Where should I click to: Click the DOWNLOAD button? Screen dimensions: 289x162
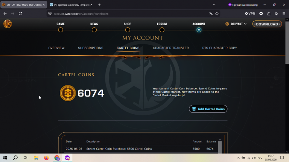point(267,24)
